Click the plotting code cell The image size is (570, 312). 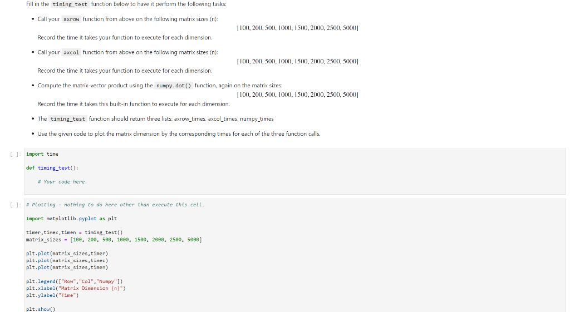295,256
